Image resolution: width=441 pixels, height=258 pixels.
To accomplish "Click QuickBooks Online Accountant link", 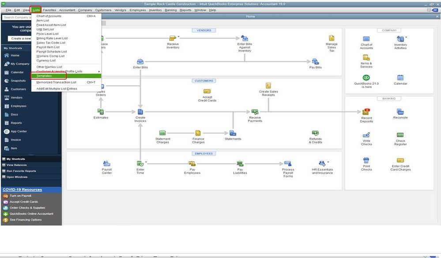I will (31, 214).
